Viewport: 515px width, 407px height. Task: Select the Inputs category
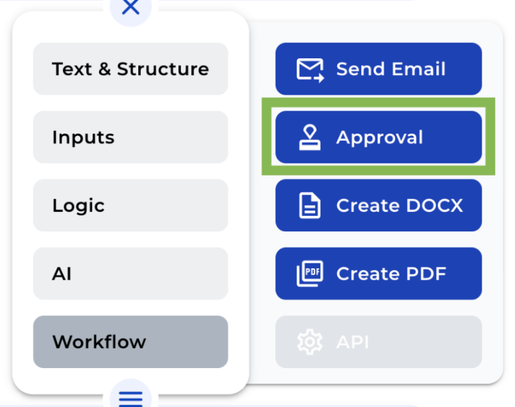pyautogui.click(x=130, y=137)
